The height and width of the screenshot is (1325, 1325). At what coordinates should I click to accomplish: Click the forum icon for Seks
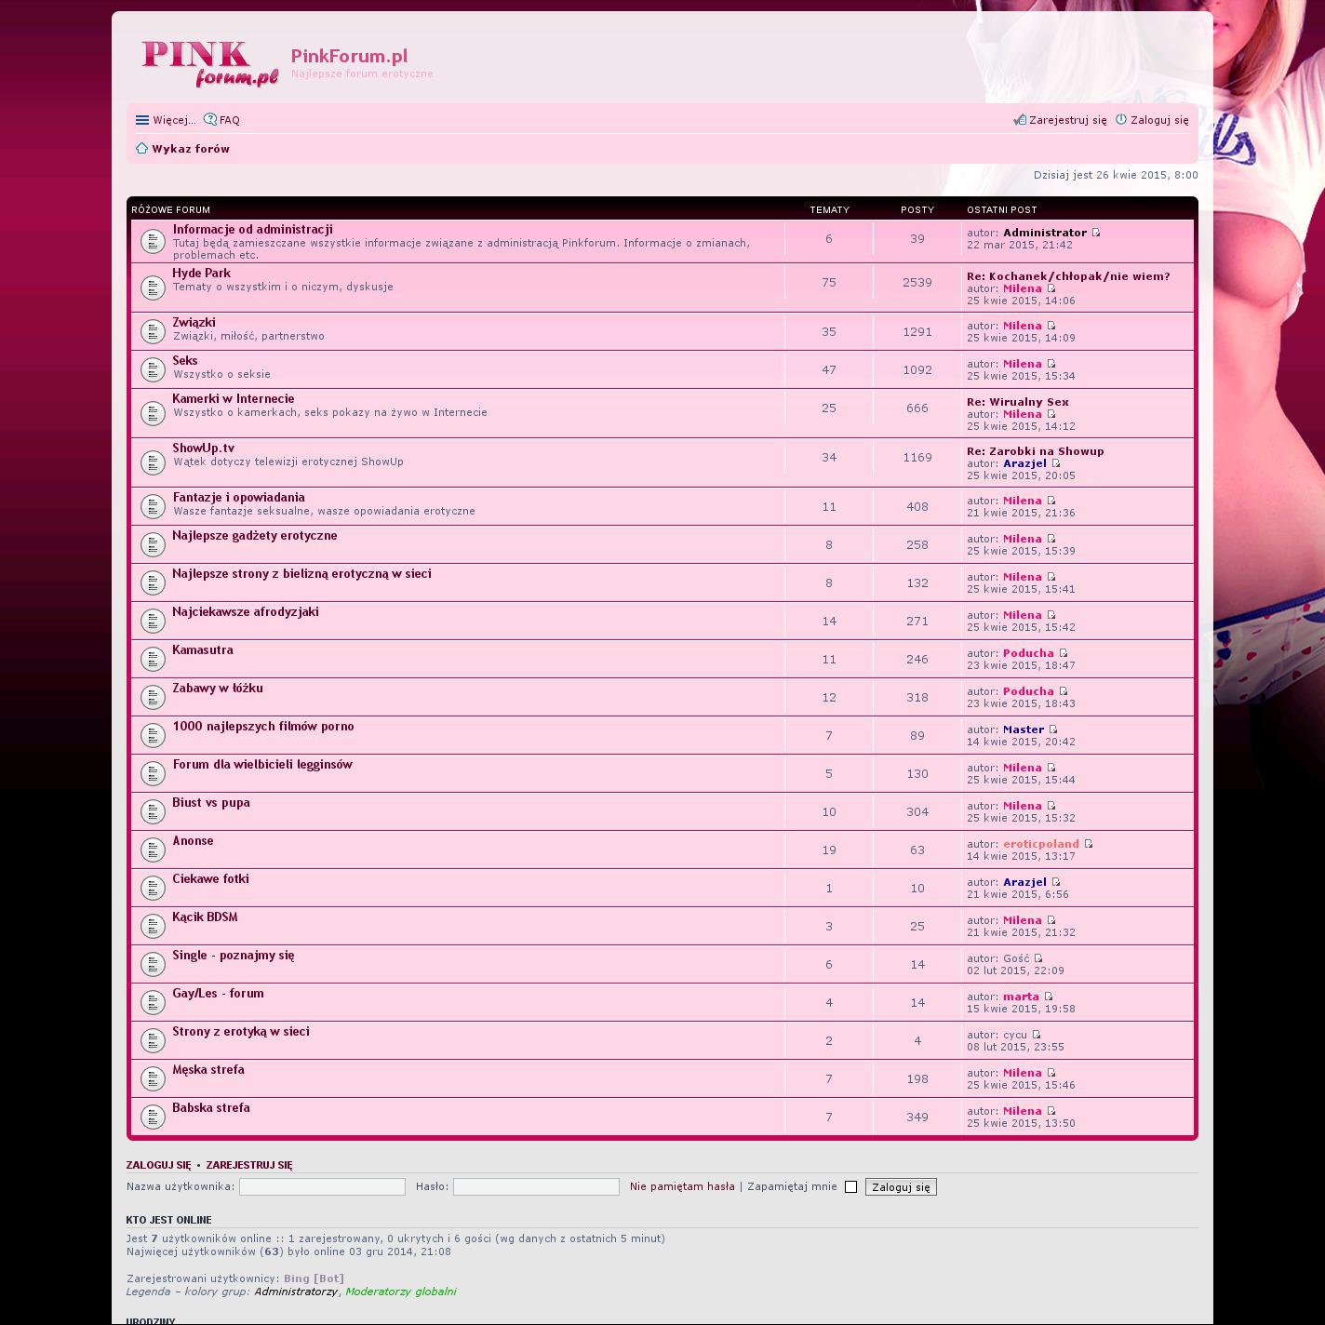pos(153,369)
